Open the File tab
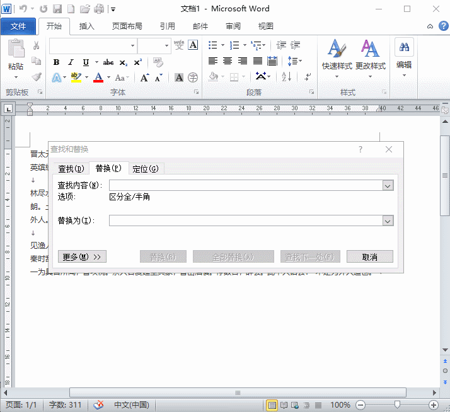This screenshot has height=412, width=450. coord(18,26)
